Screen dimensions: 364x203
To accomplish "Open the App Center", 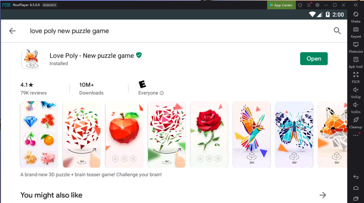I will pos(281,5).
